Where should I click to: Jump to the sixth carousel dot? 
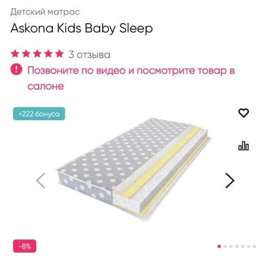pyautogui.click(x=248, y=246)
